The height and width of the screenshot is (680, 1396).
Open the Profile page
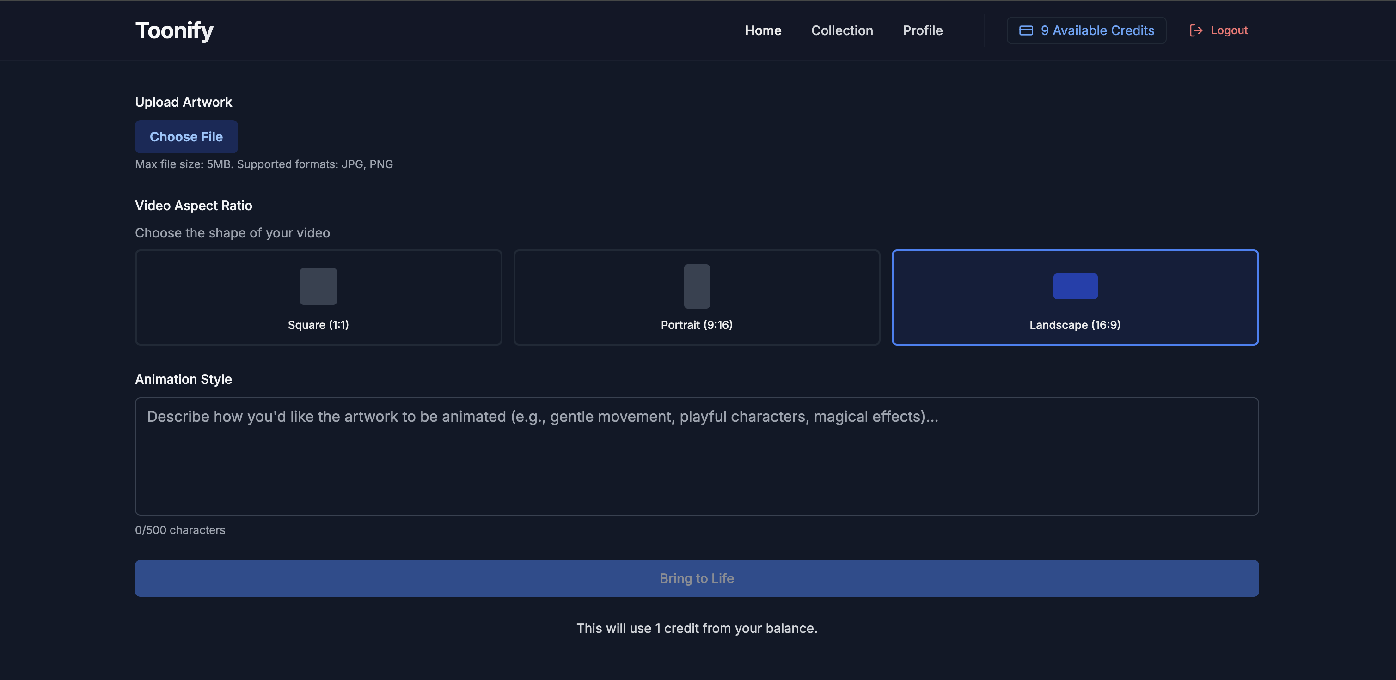(922, 30)
